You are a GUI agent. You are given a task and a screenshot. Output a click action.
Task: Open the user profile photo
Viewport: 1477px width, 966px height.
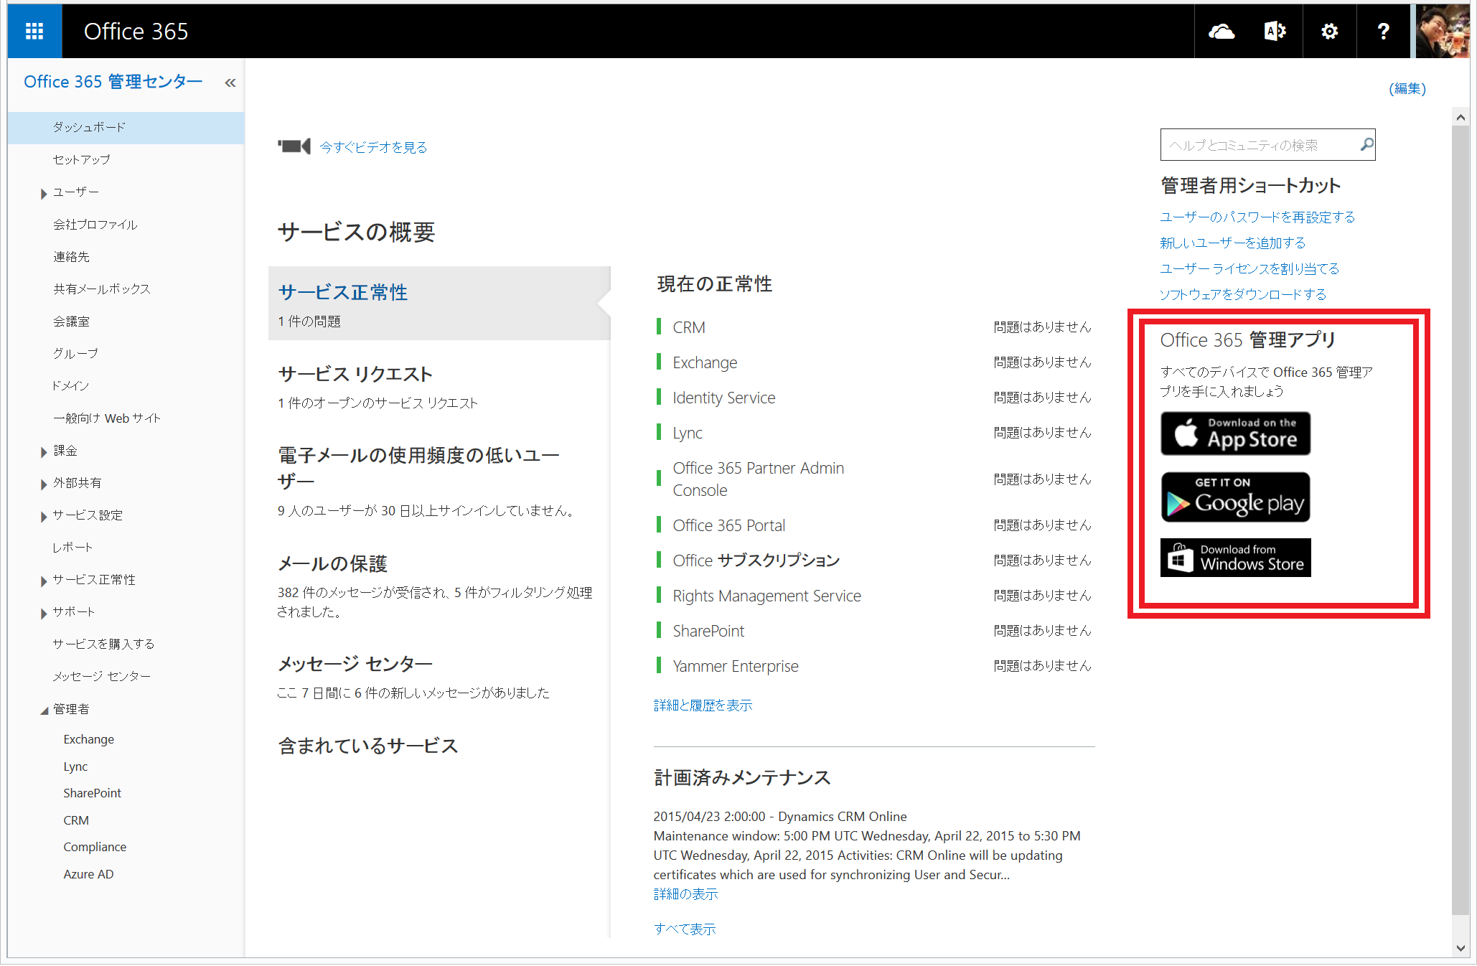point(1443,31)
